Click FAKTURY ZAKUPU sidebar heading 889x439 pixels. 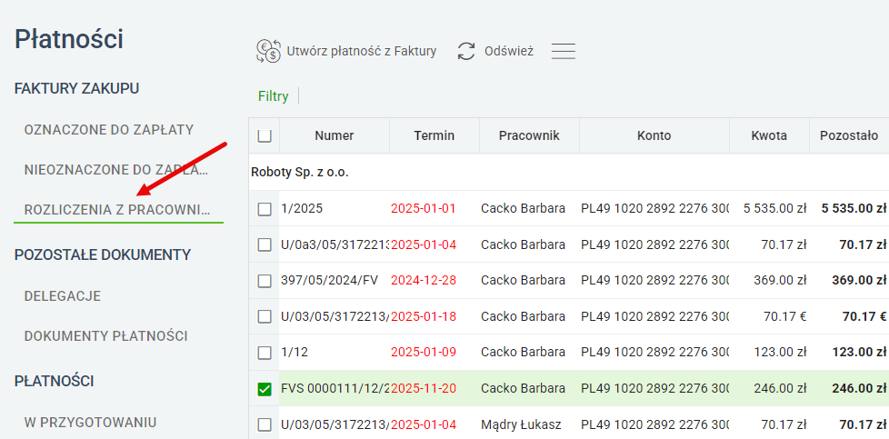click(x=76, y=88)
